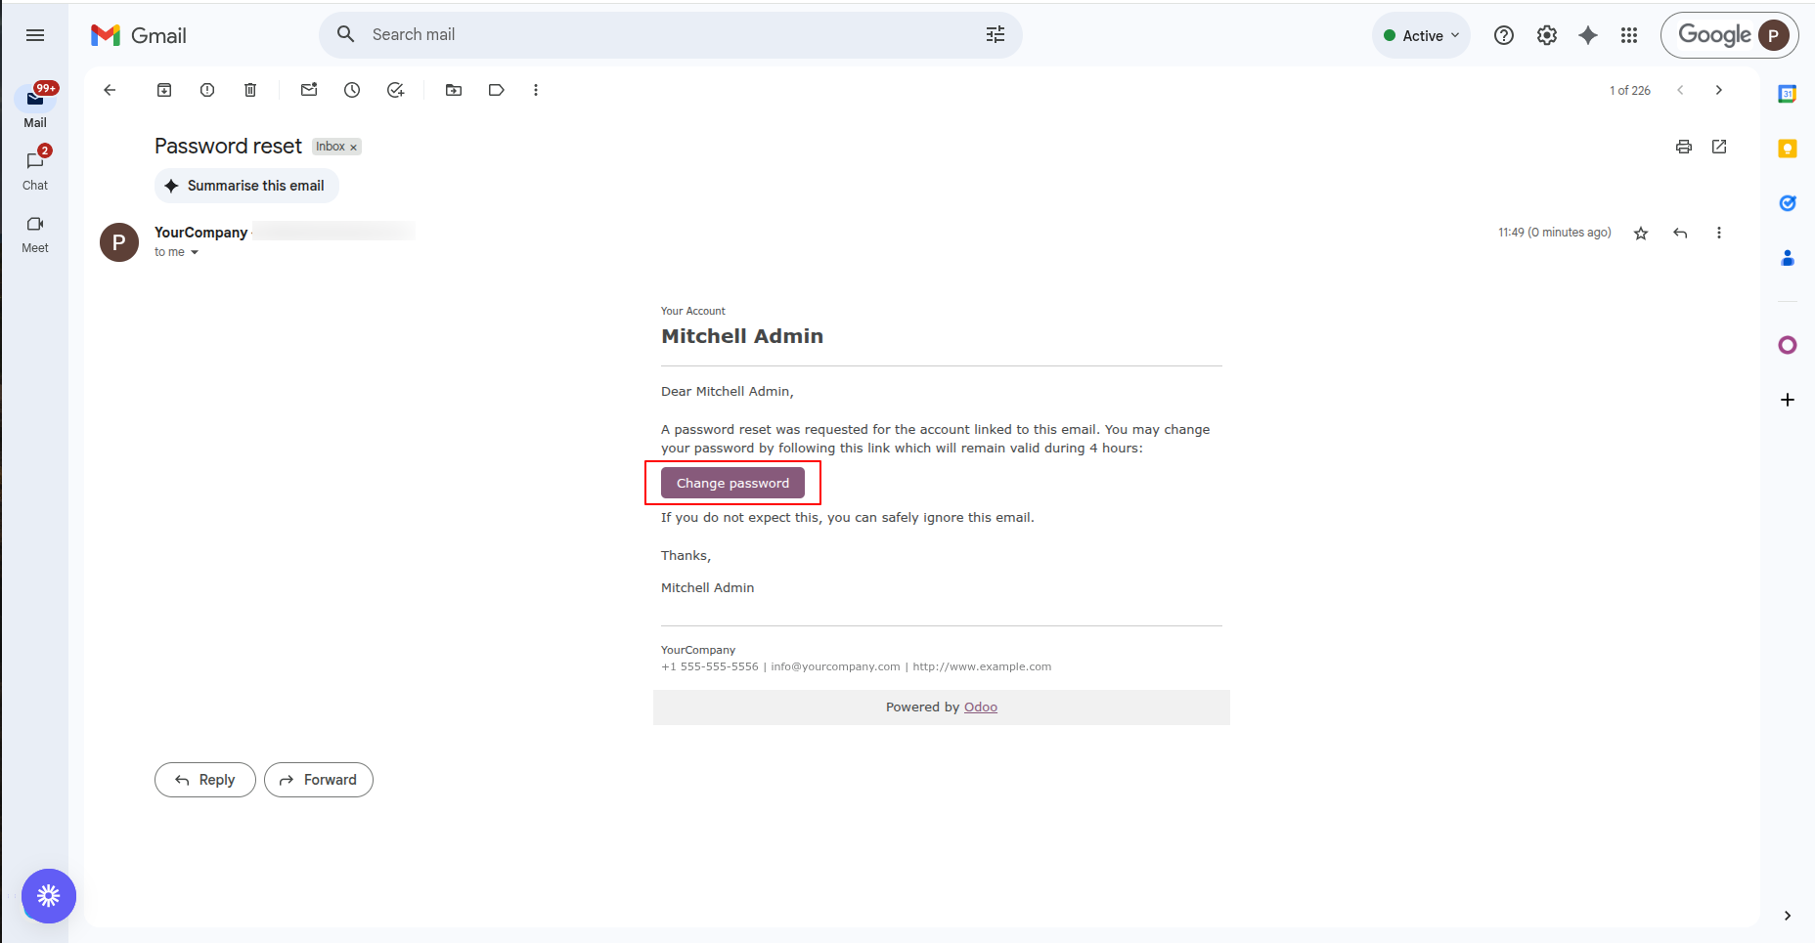Open Gmail Settings gear
Image resolution: width=1815 pixels, height=943 pixels.
1547,35
